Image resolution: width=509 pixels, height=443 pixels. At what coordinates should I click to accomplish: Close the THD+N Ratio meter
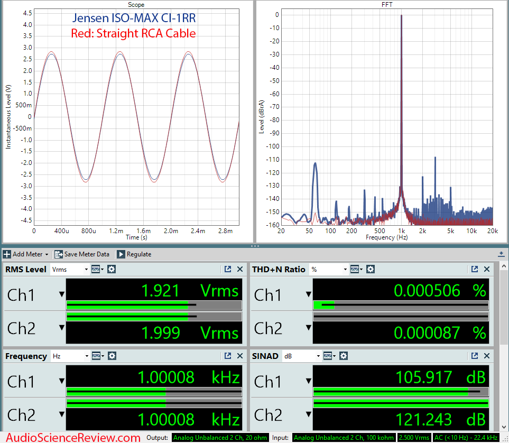[x=487, y=269]
